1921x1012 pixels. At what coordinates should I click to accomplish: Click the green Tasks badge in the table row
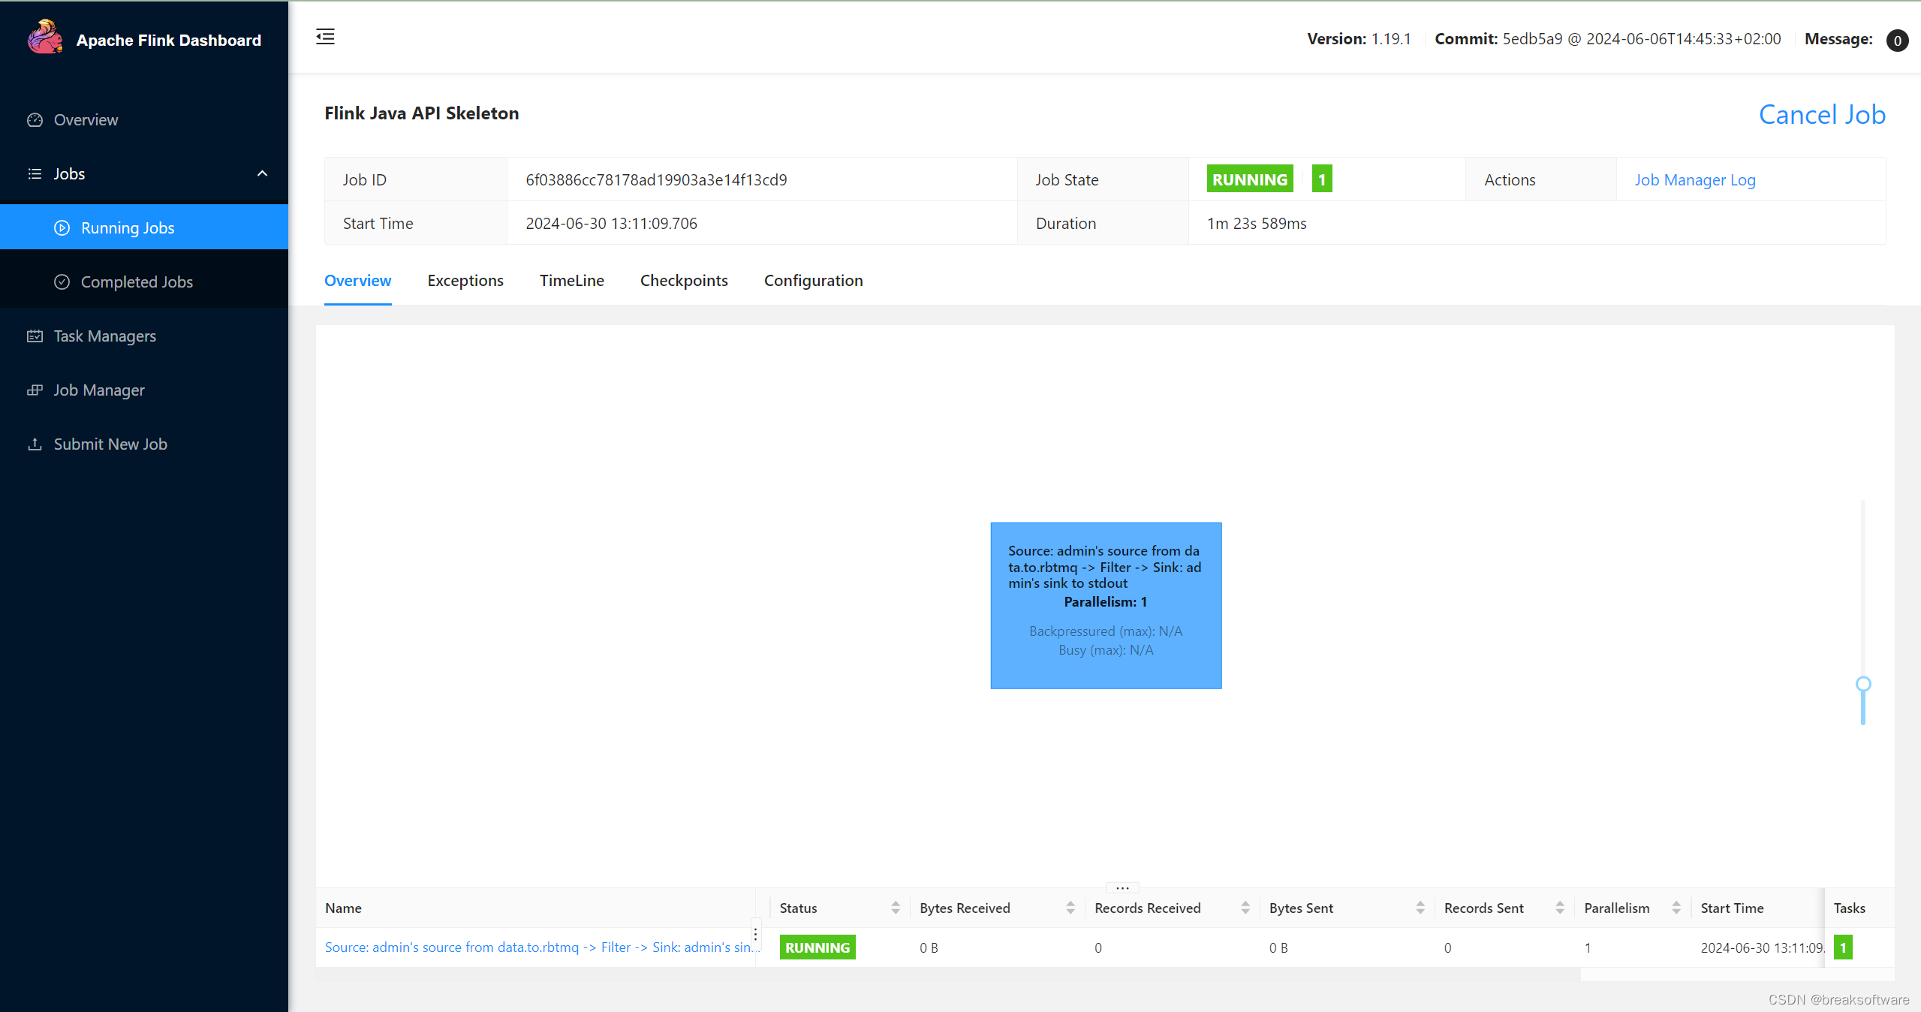(1842, 948)
